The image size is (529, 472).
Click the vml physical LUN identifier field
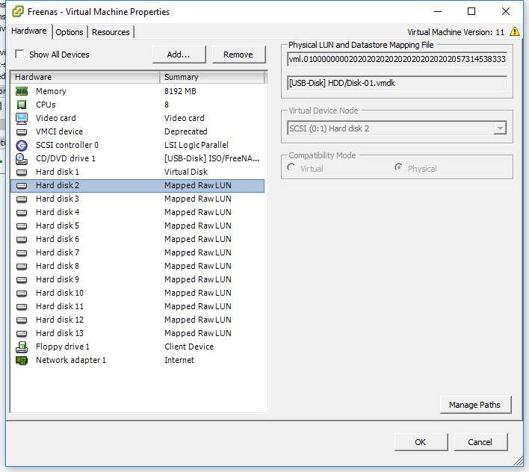[x=397, y=59]
